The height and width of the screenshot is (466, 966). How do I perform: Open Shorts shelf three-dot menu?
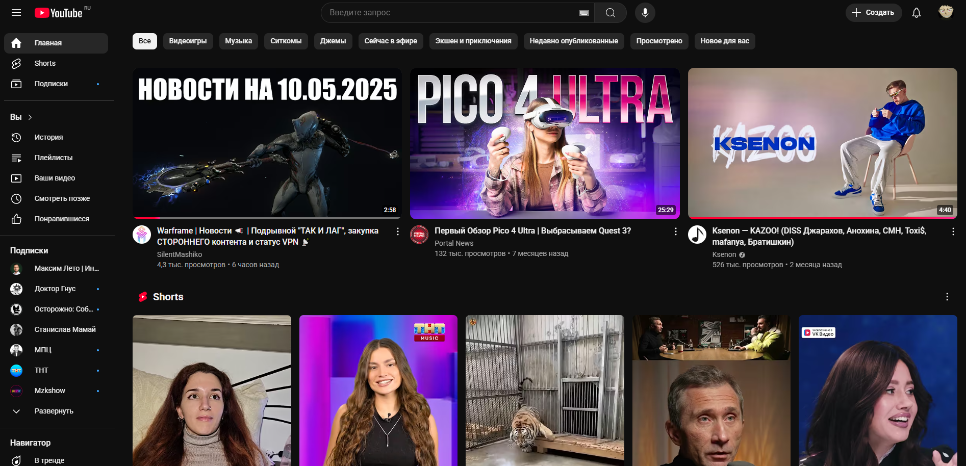pos(947,297)
